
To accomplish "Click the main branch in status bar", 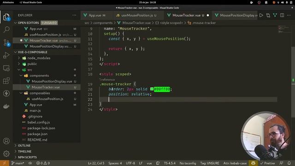I will tap(18, 163).
